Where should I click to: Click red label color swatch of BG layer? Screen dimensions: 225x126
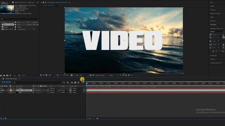[11, 92]
